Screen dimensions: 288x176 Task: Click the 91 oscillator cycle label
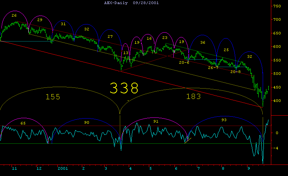[156, 122]
